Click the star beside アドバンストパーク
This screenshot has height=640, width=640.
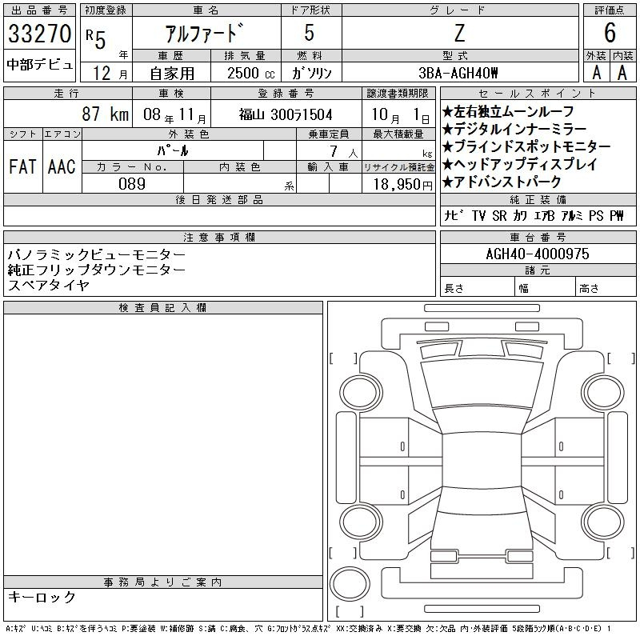(x=447, y=182)
